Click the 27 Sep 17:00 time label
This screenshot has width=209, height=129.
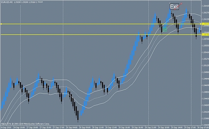[x=59, y=127]
